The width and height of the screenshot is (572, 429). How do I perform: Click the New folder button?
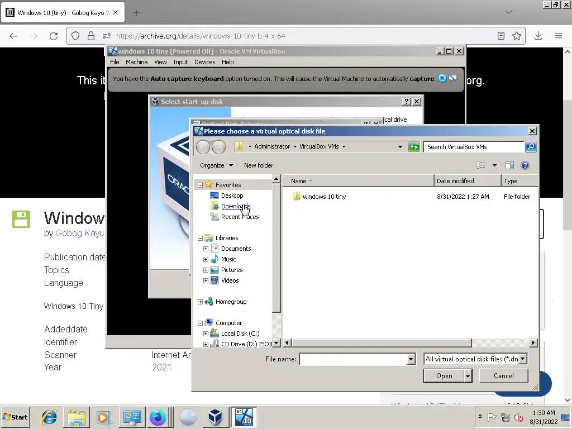point(258,165)
